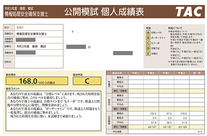Click the redacted 会員番号 field
This screenshot has height=136, width=207.
coord(26,40)
